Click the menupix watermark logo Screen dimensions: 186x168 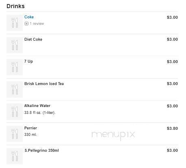tap(113, 135)
